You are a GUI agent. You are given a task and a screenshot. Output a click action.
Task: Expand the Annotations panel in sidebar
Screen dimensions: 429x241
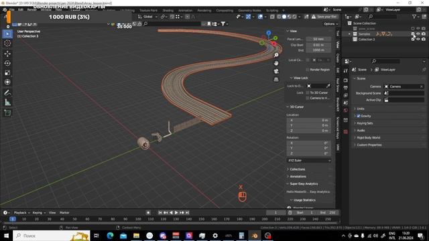click(x=298, y=177)
